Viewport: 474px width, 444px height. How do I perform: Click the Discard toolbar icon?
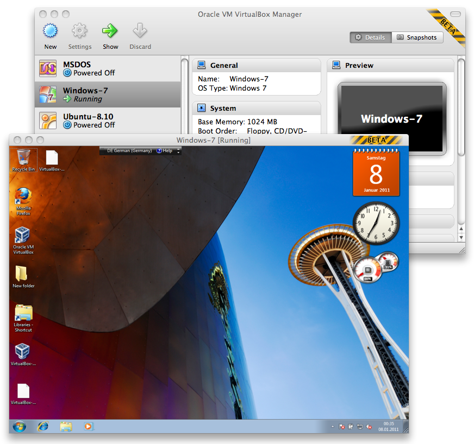[x=140, y=30]
